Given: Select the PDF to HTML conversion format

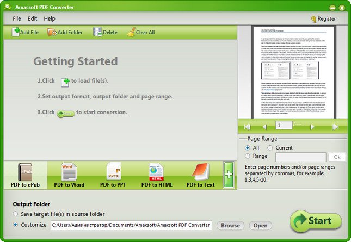Looking at the screenshot, I should 157,175.
